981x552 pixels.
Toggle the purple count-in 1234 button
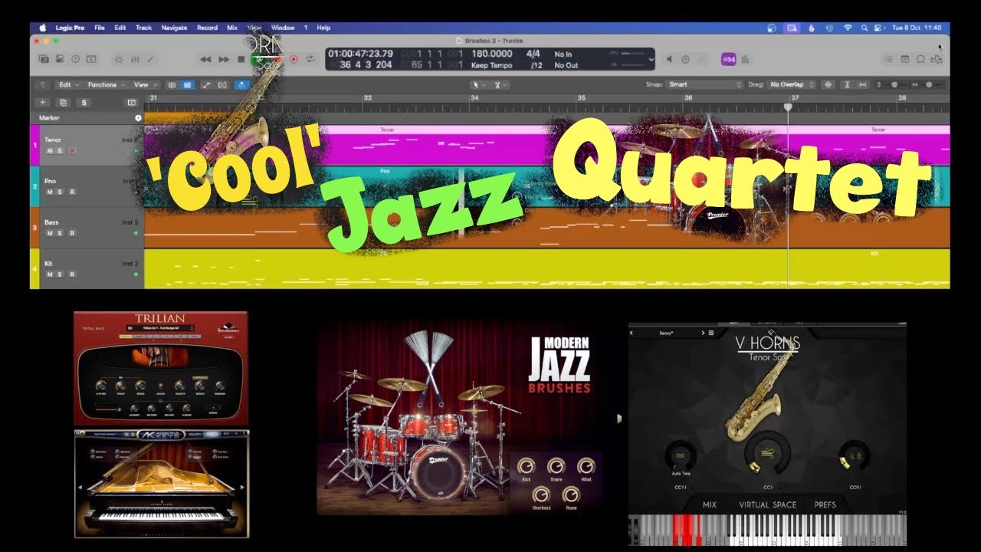(729, 59)
